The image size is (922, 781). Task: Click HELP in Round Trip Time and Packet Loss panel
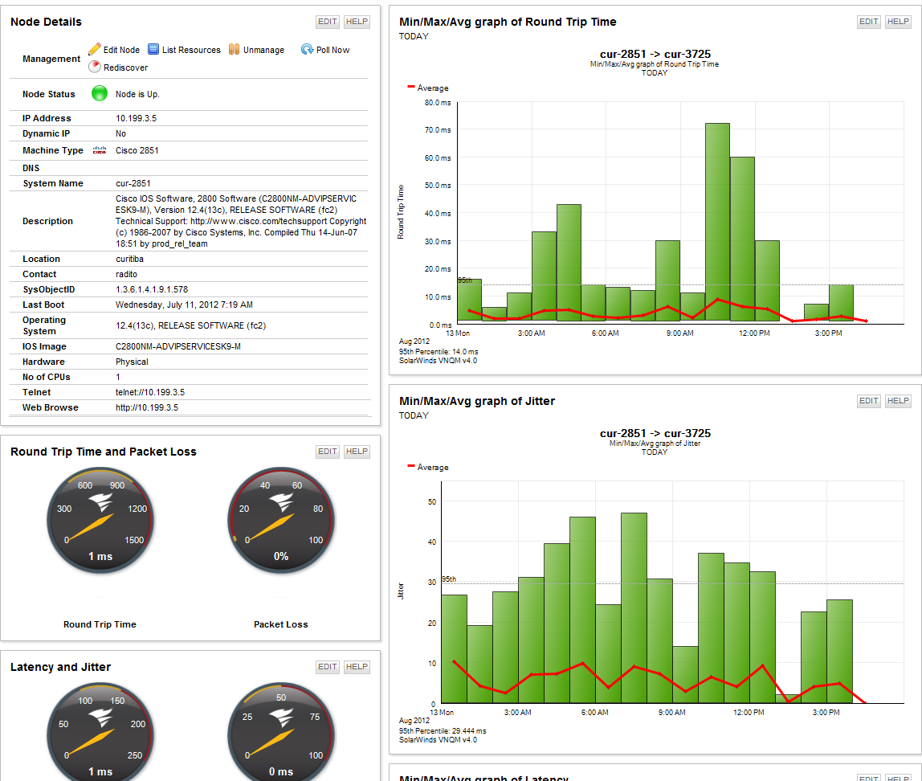pos(357,452)
